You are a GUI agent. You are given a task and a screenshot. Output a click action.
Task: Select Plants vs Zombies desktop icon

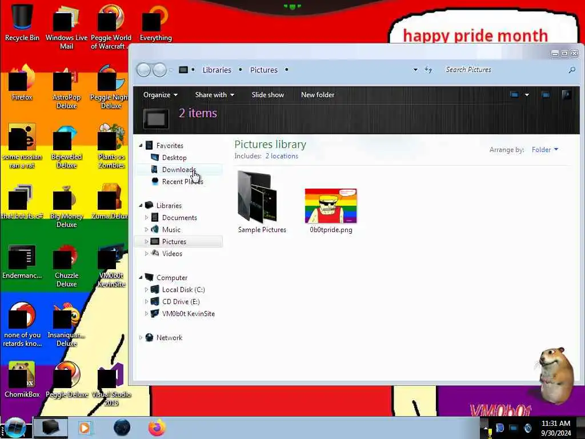pos(111,146)
